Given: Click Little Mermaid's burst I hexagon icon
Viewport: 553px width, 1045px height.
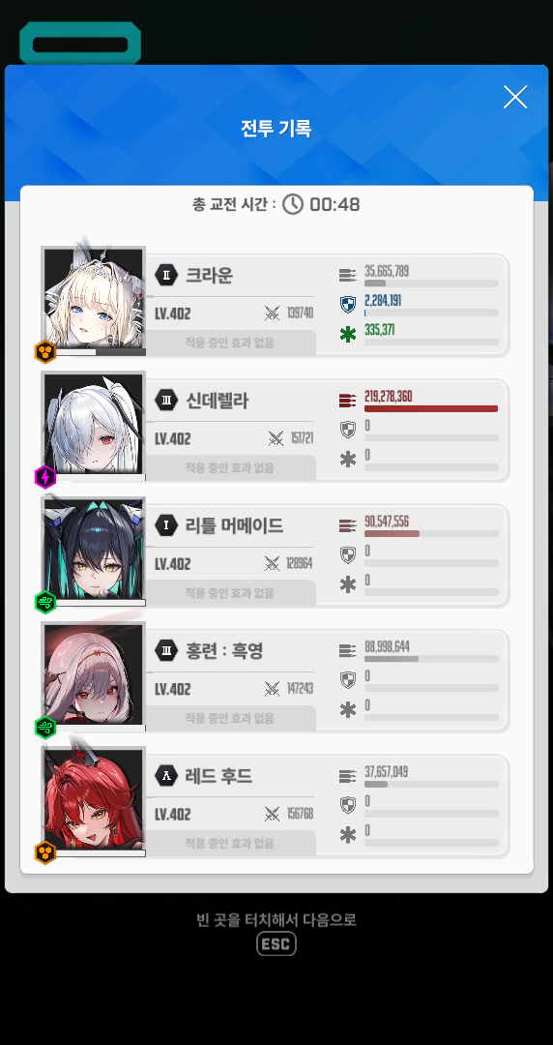Looking at the screenshot, I should (166, 525).
